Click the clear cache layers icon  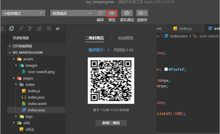tap(141, 13)
